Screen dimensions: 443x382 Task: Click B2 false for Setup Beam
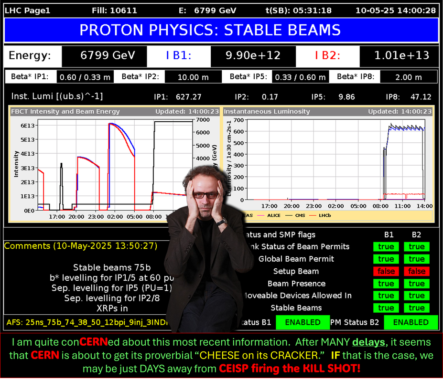pyautogui.click(x=417, y=271)
